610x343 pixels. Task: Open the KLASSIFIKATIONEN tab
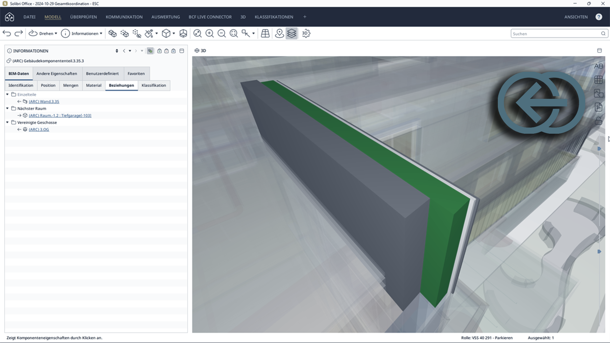[274, 17]
